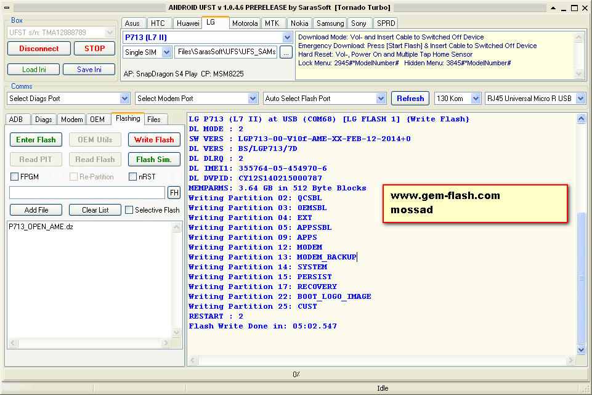This screenshot has height=395, width=592.
Task: Click the Clear List button
Action: click(95, 210)
